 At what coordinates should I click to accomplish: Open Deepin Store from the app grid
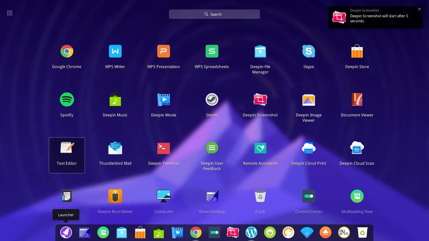tap(357, 51)
